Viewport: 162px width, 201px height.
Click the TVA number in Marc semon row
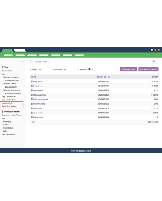pos(103,81)
